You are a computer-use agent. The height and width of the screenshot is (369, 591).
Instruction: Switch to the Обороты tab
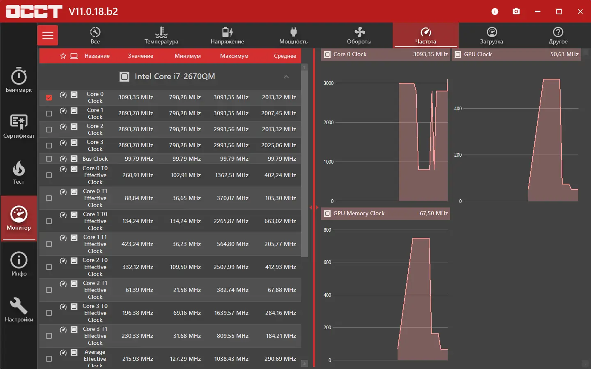coord(359,35)
